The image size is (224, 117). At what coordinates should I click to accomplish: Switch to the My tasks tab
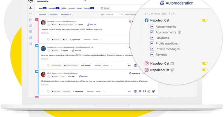(54, 8)
